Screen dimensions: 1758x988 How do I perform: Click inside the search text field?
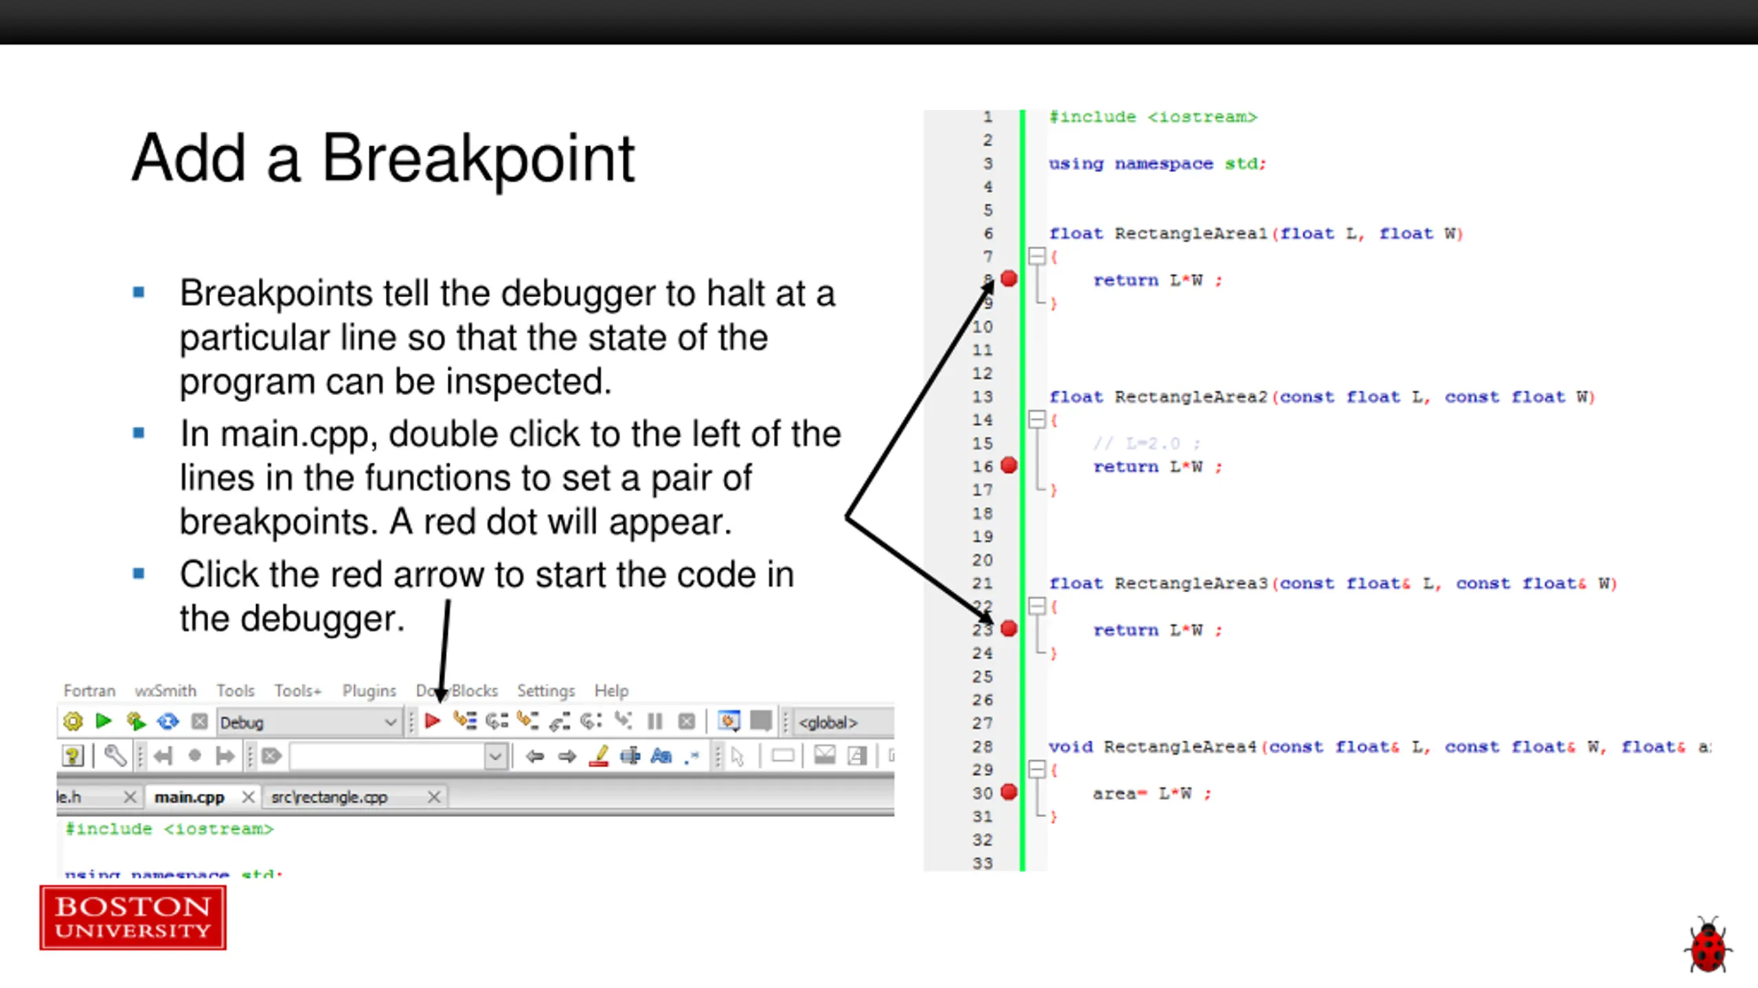coord(388,757)
